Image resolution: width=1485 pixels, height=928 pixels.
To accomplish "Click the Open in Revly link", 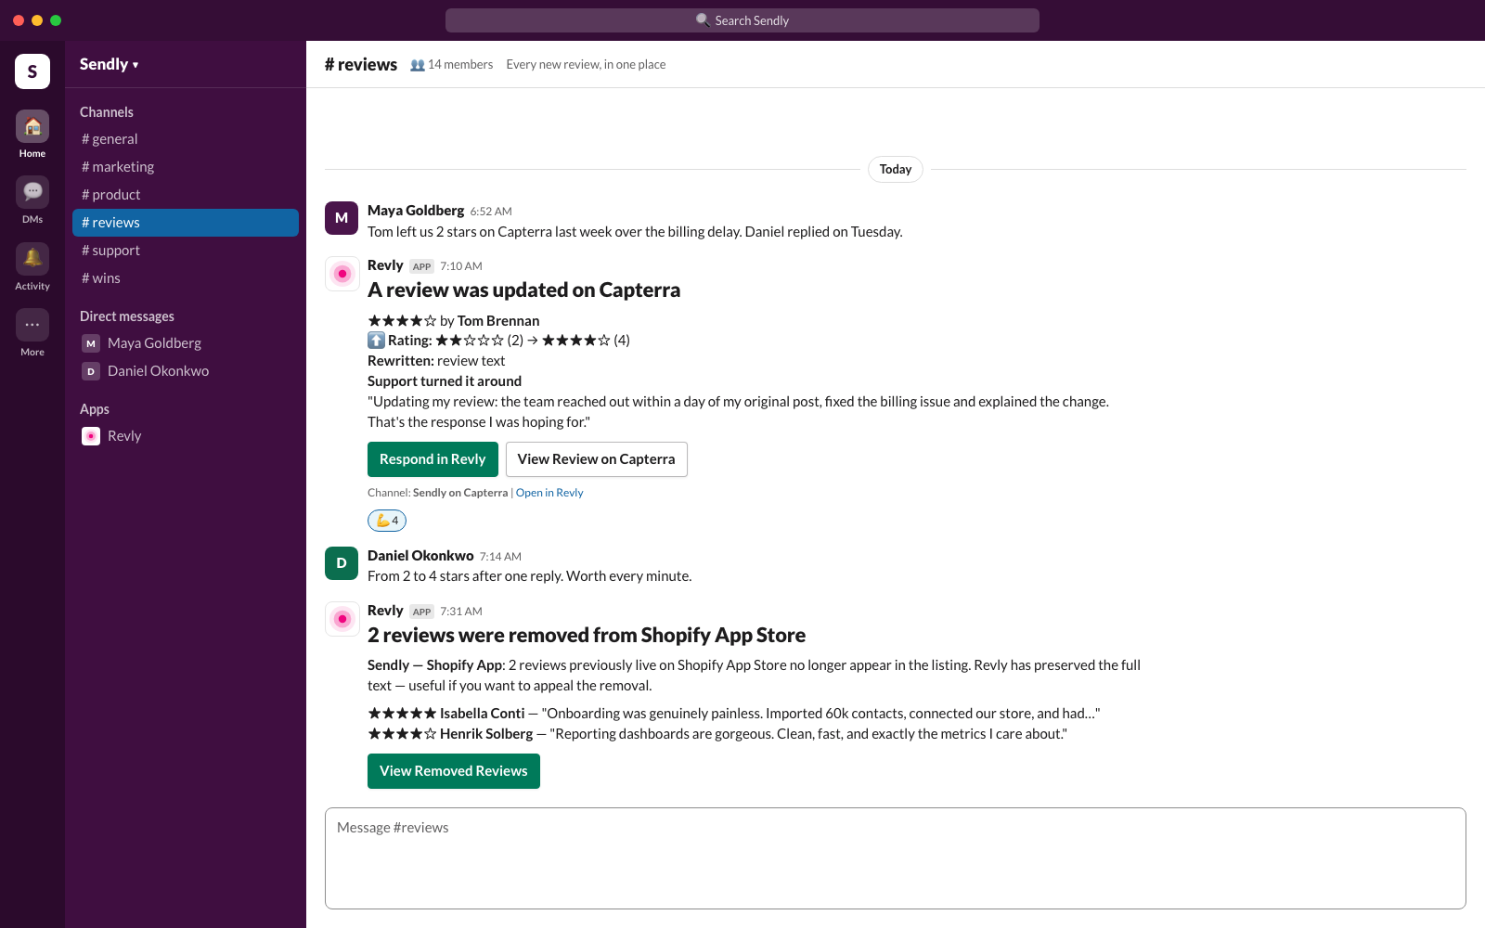I will point(549,493).
